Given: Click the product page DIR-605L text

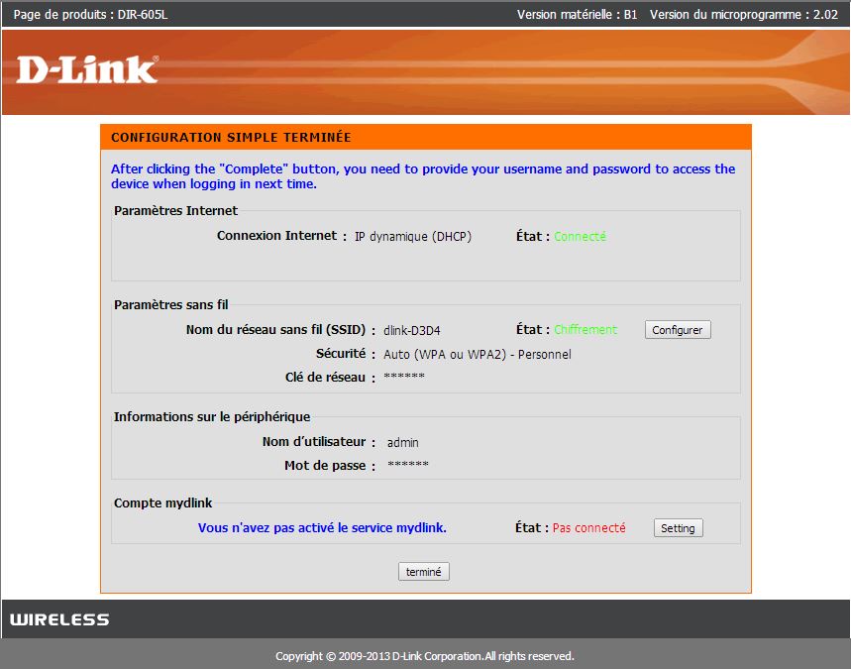Looking at the screenshot, I should click(77, 14).
